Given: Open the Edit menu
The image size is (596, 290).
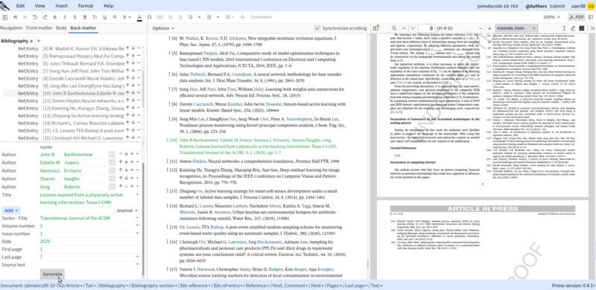Looking at the screenshot, I should tap(21, 6).
